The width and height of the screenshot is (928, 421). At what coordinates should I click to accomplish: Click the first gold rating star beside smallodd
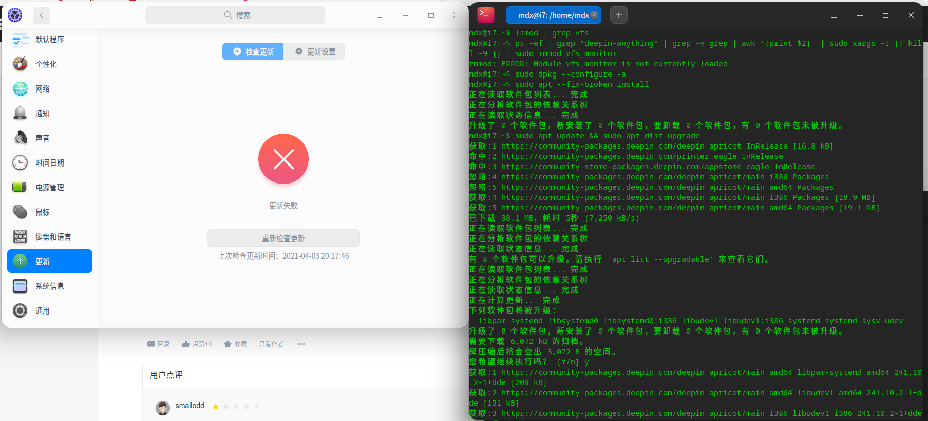(216, 406)
